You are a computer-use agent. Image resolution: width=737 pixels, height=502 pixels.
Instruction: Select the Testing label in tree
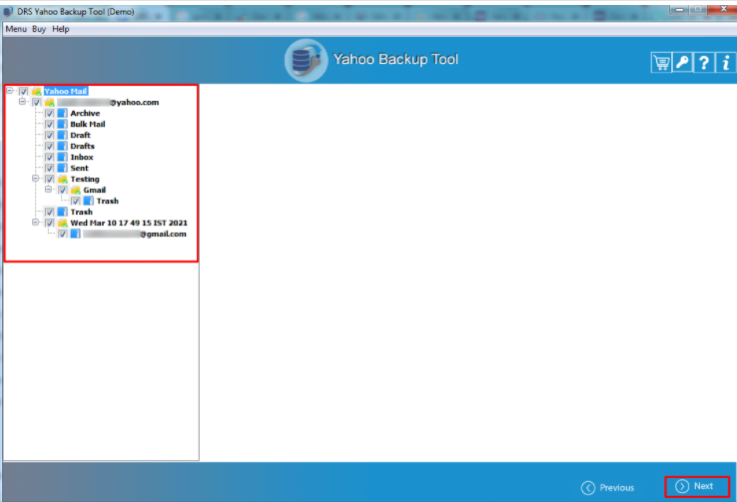pos(85,179)
